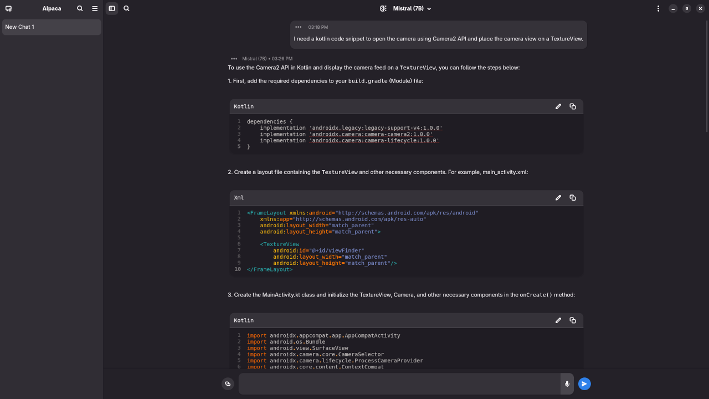
Task: Click the Alpaca title in sidebar header
Action: [52, 8]
